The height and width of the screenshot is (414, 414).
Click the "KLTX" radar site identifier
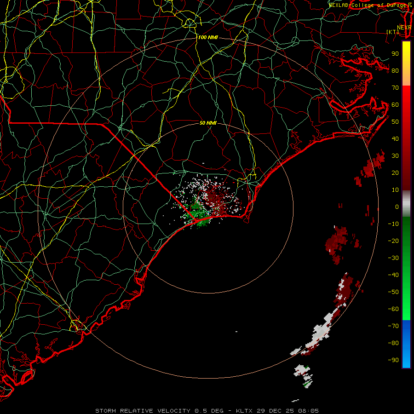[x=244, y=411]
